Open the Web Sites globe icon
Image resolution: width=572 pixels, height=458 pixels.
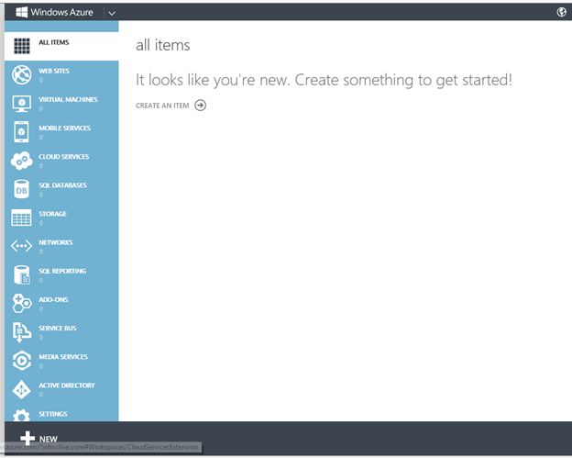[x=21, y=74]
